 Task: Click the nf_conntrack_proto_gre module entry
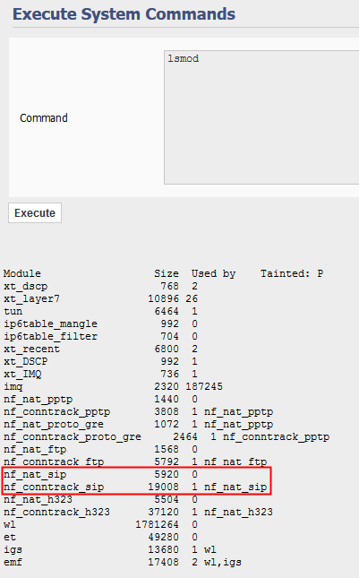coord(73,436)
